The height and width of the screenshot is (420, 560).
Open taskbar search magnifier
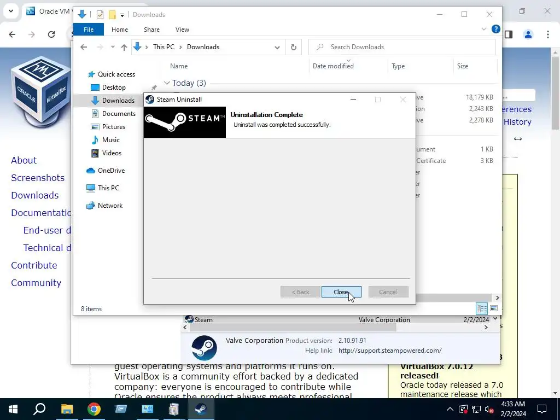tap(39, 409)
